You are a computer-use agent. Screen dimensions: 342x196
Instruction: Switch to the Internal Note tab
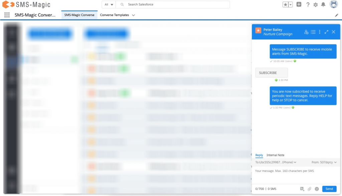click(x=275, y=155)
